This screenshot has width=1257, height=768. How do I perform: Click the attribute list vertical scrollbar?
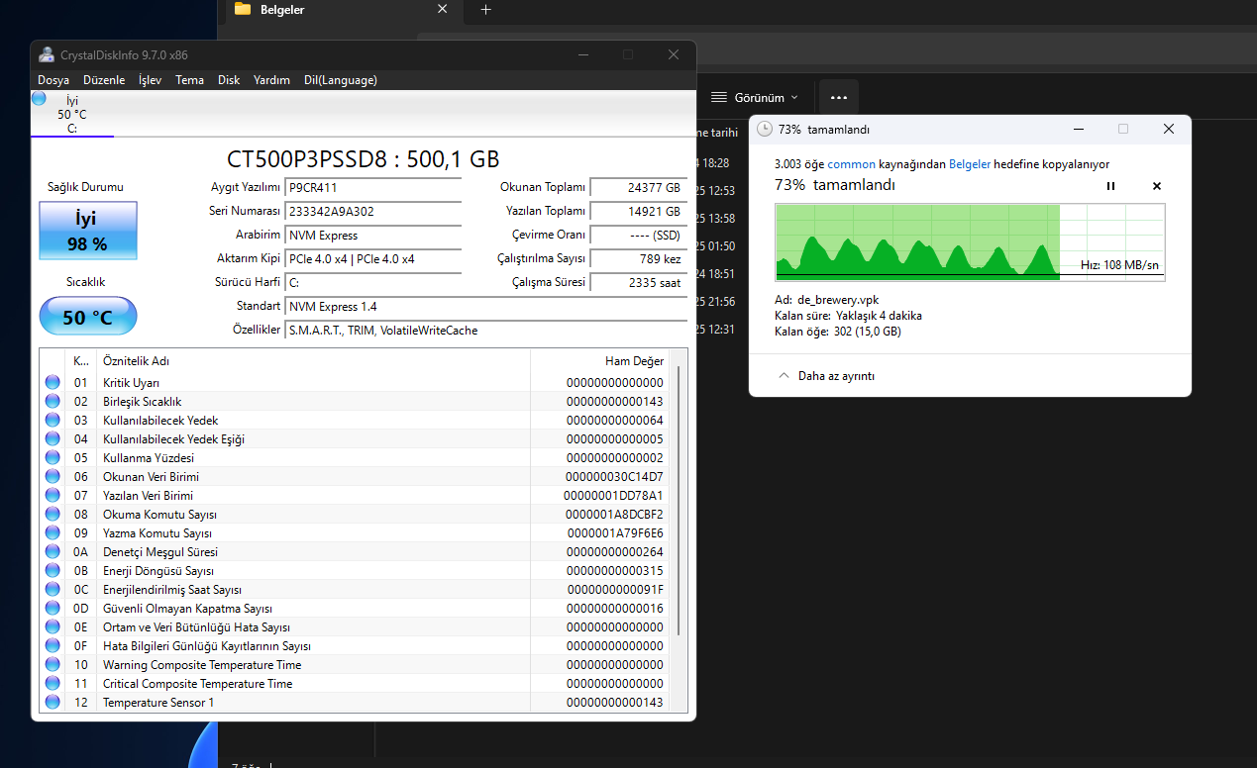[679, 500]
